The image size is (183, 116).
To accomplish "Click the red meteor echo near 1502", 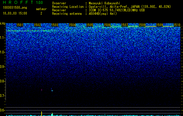I will click(x=42, y=90).
